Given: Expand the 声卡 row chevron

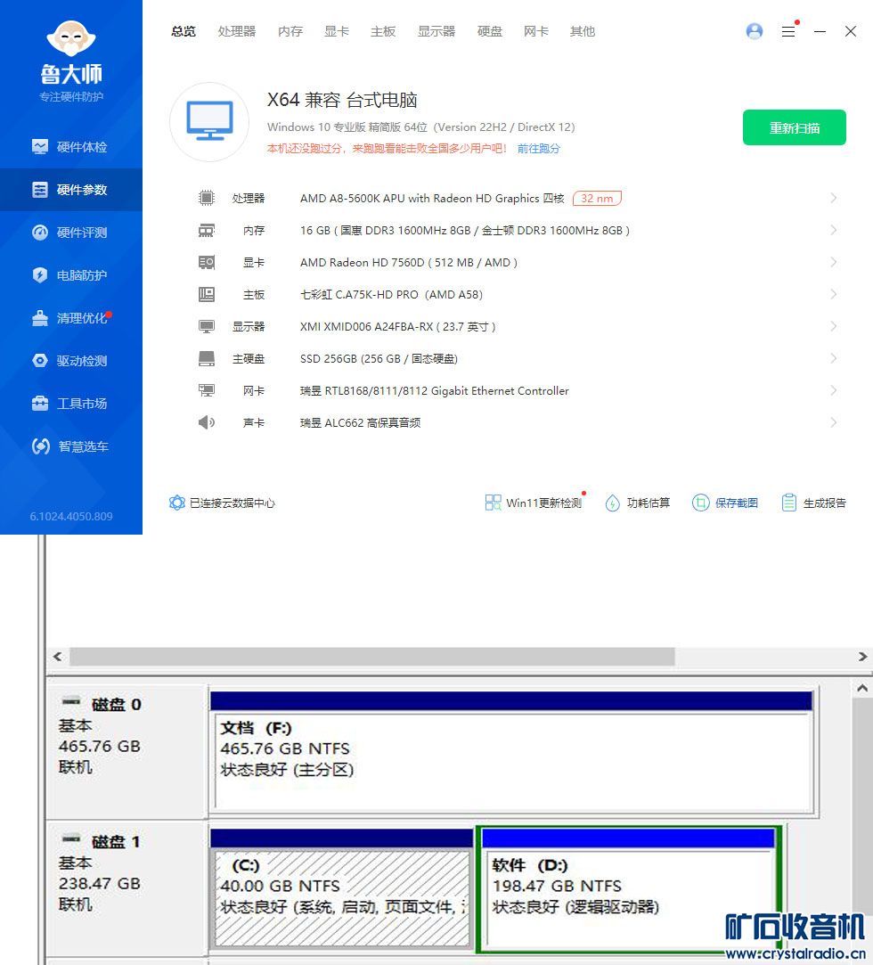Looking at the screenshot, I should coord(834,422).
